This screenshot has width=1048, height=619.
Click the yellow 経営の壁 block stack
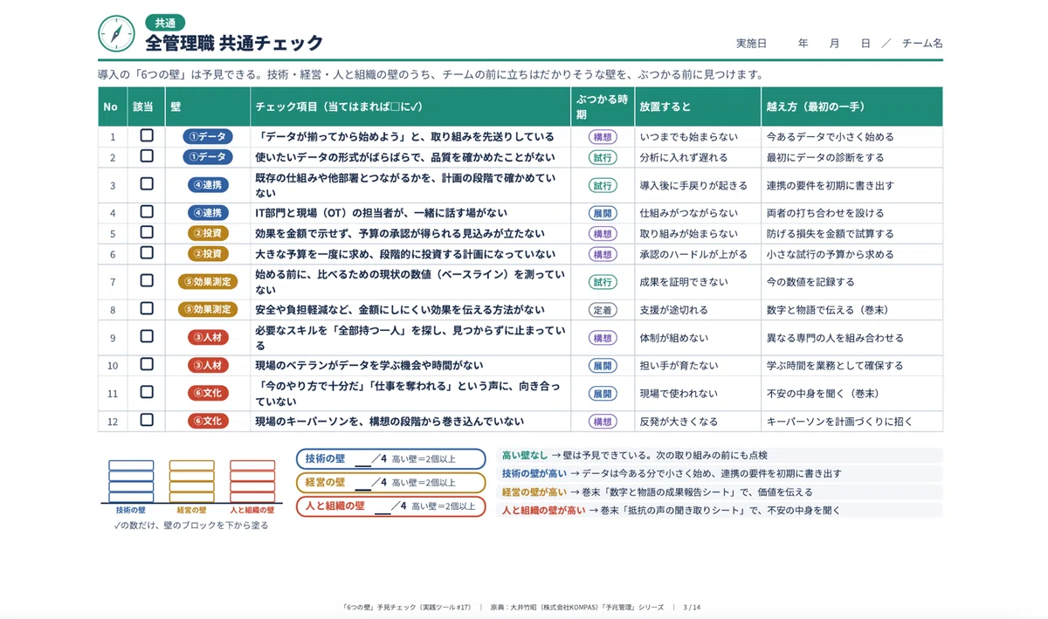pos(191,481)
